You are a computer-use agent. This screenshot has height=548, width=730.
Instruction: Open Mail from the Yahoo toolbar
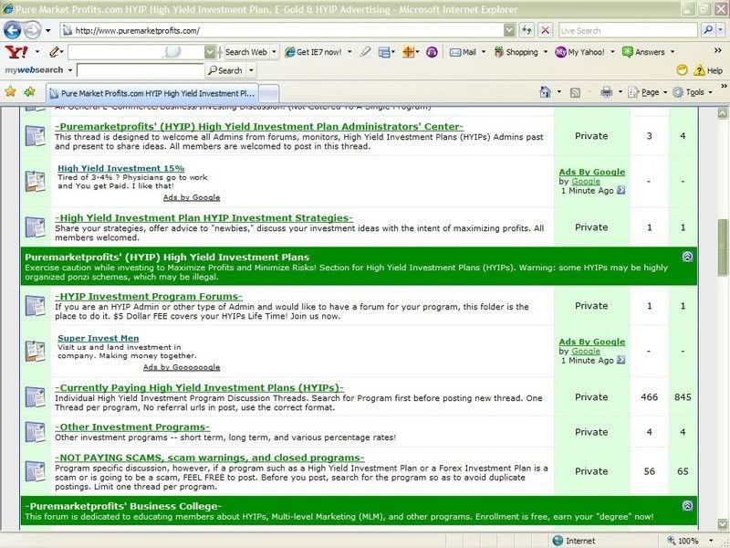(x=463, y=52)
